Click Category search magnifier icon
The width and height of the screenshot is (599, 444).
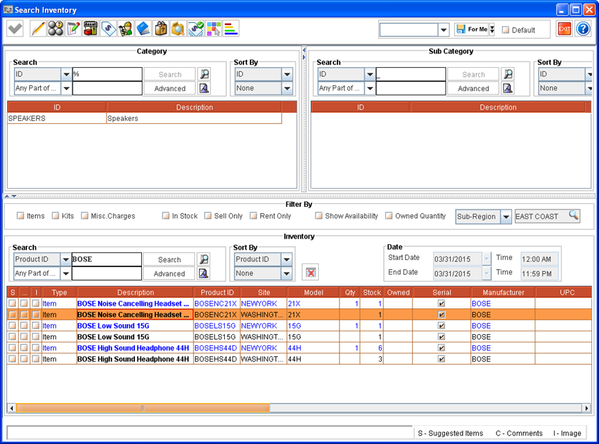click(x=205, y=74)
